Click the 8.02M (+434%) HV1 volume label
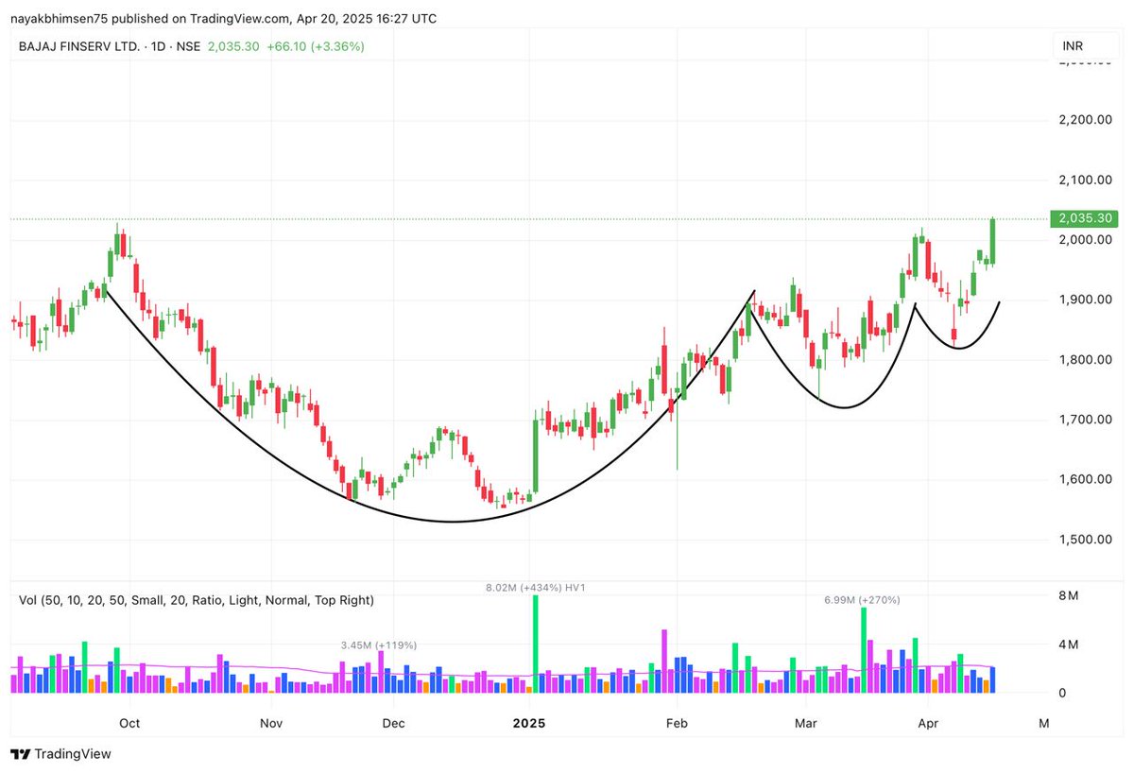The width and height of the screenshot is (1134, 773). (x=538, y=587)
